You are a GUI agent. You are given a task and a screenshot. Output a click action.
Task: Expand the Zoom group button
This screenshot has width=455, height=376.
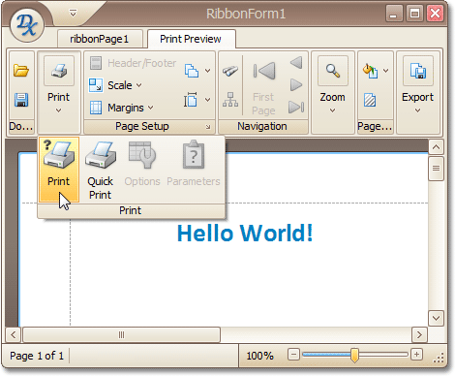(x=333, y=92)
